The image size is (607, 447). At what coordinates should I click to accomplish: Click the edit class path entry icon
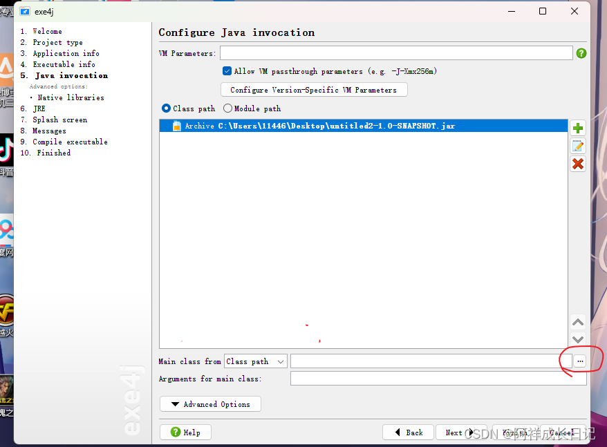[578, 146]
